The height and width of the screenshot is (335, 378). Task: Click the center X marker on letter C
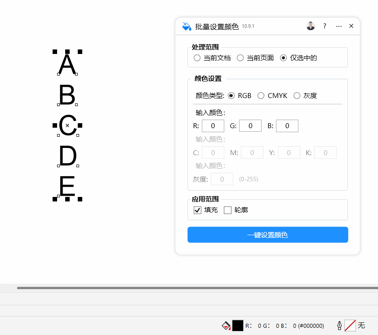pyautogui.click(x=67, y=125)
